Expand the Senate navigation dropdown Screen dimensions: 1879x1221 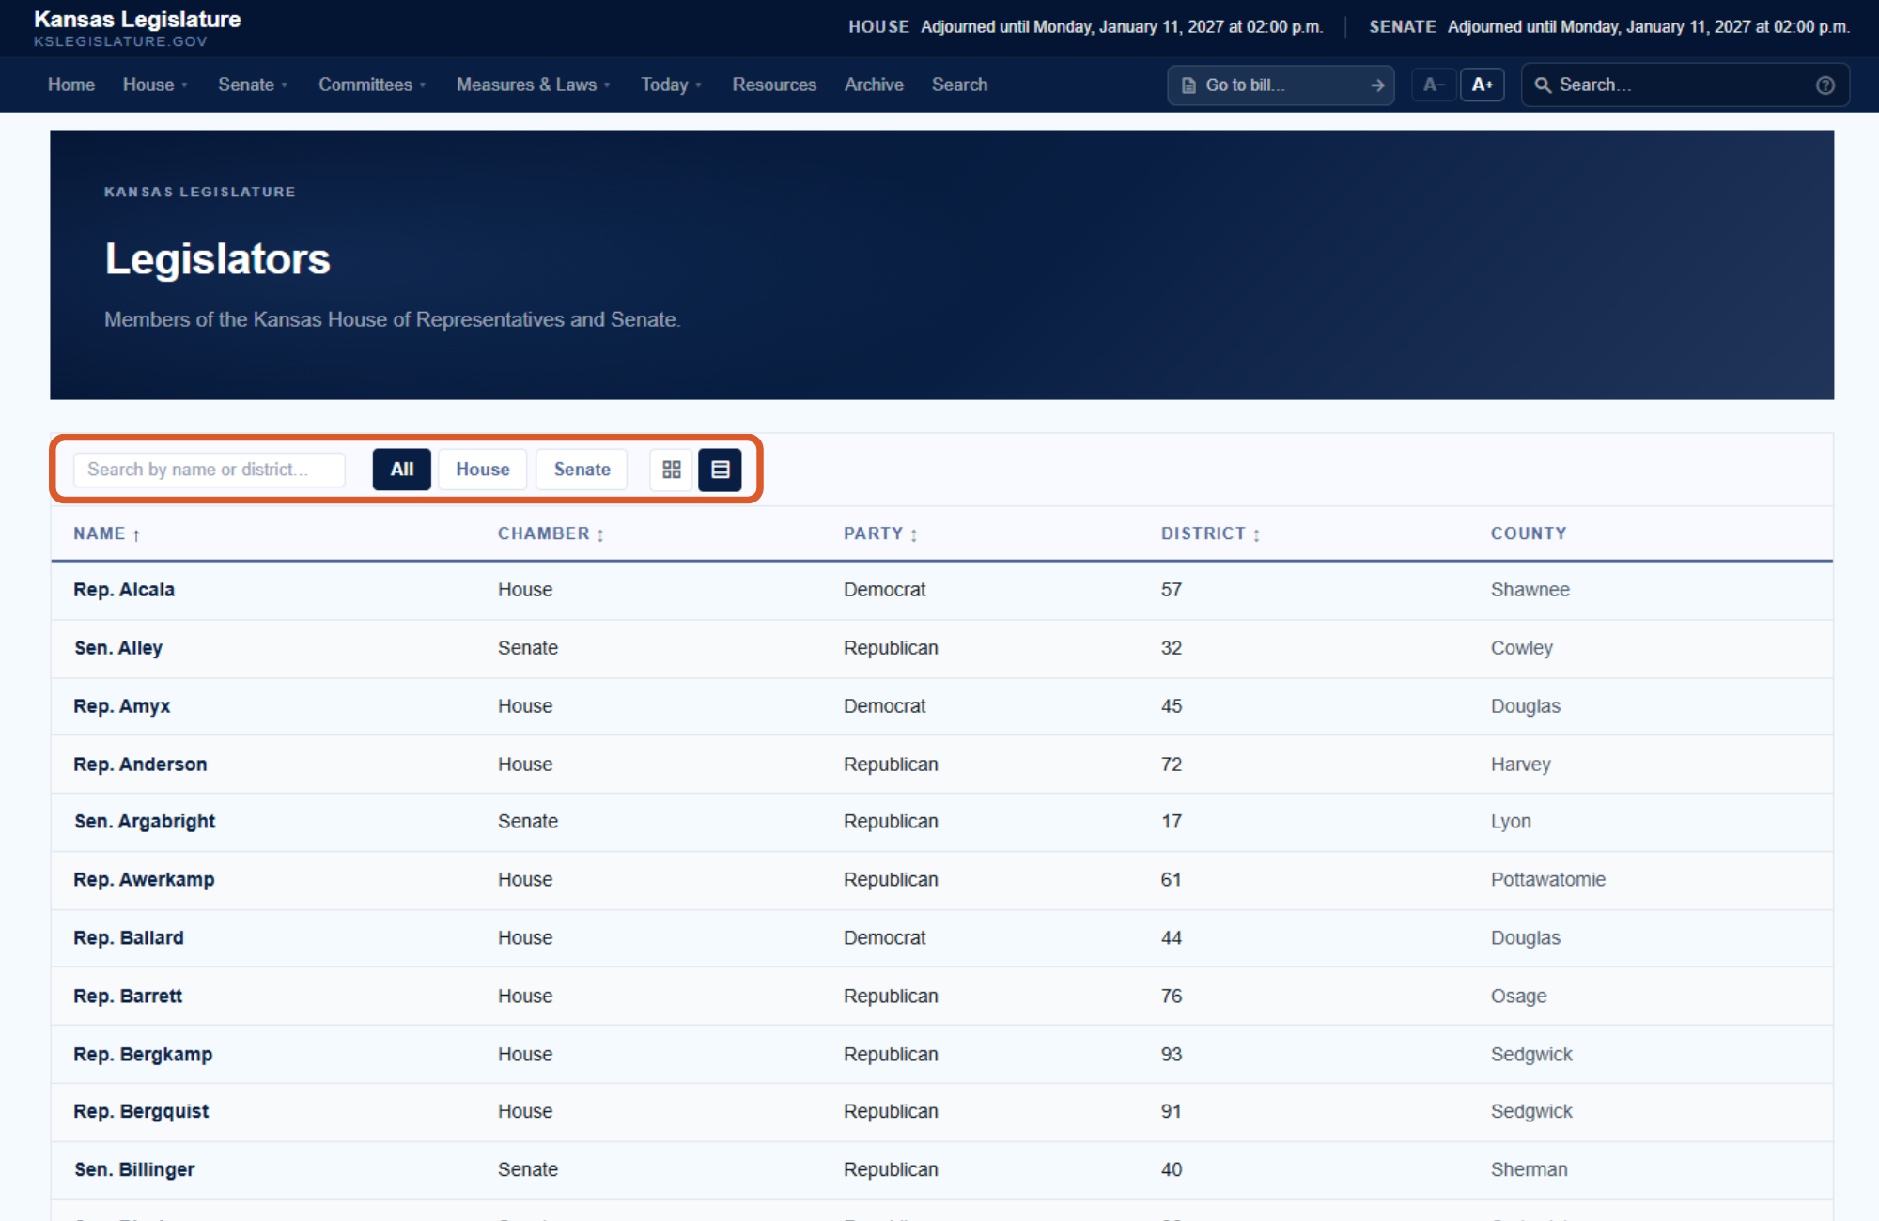click(253, 85)
